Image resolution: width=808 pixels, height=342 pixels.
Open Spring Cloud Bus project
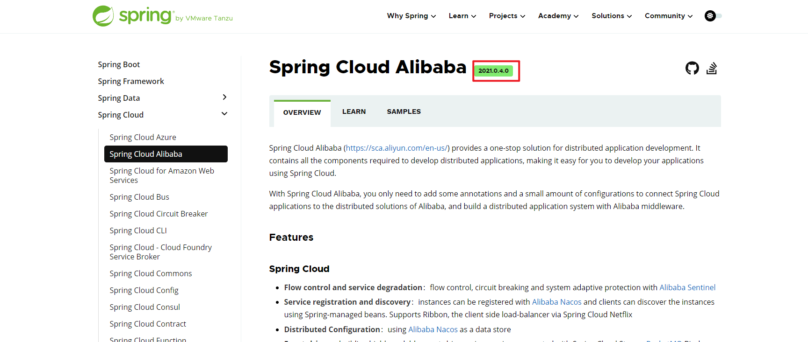point(139,197)
